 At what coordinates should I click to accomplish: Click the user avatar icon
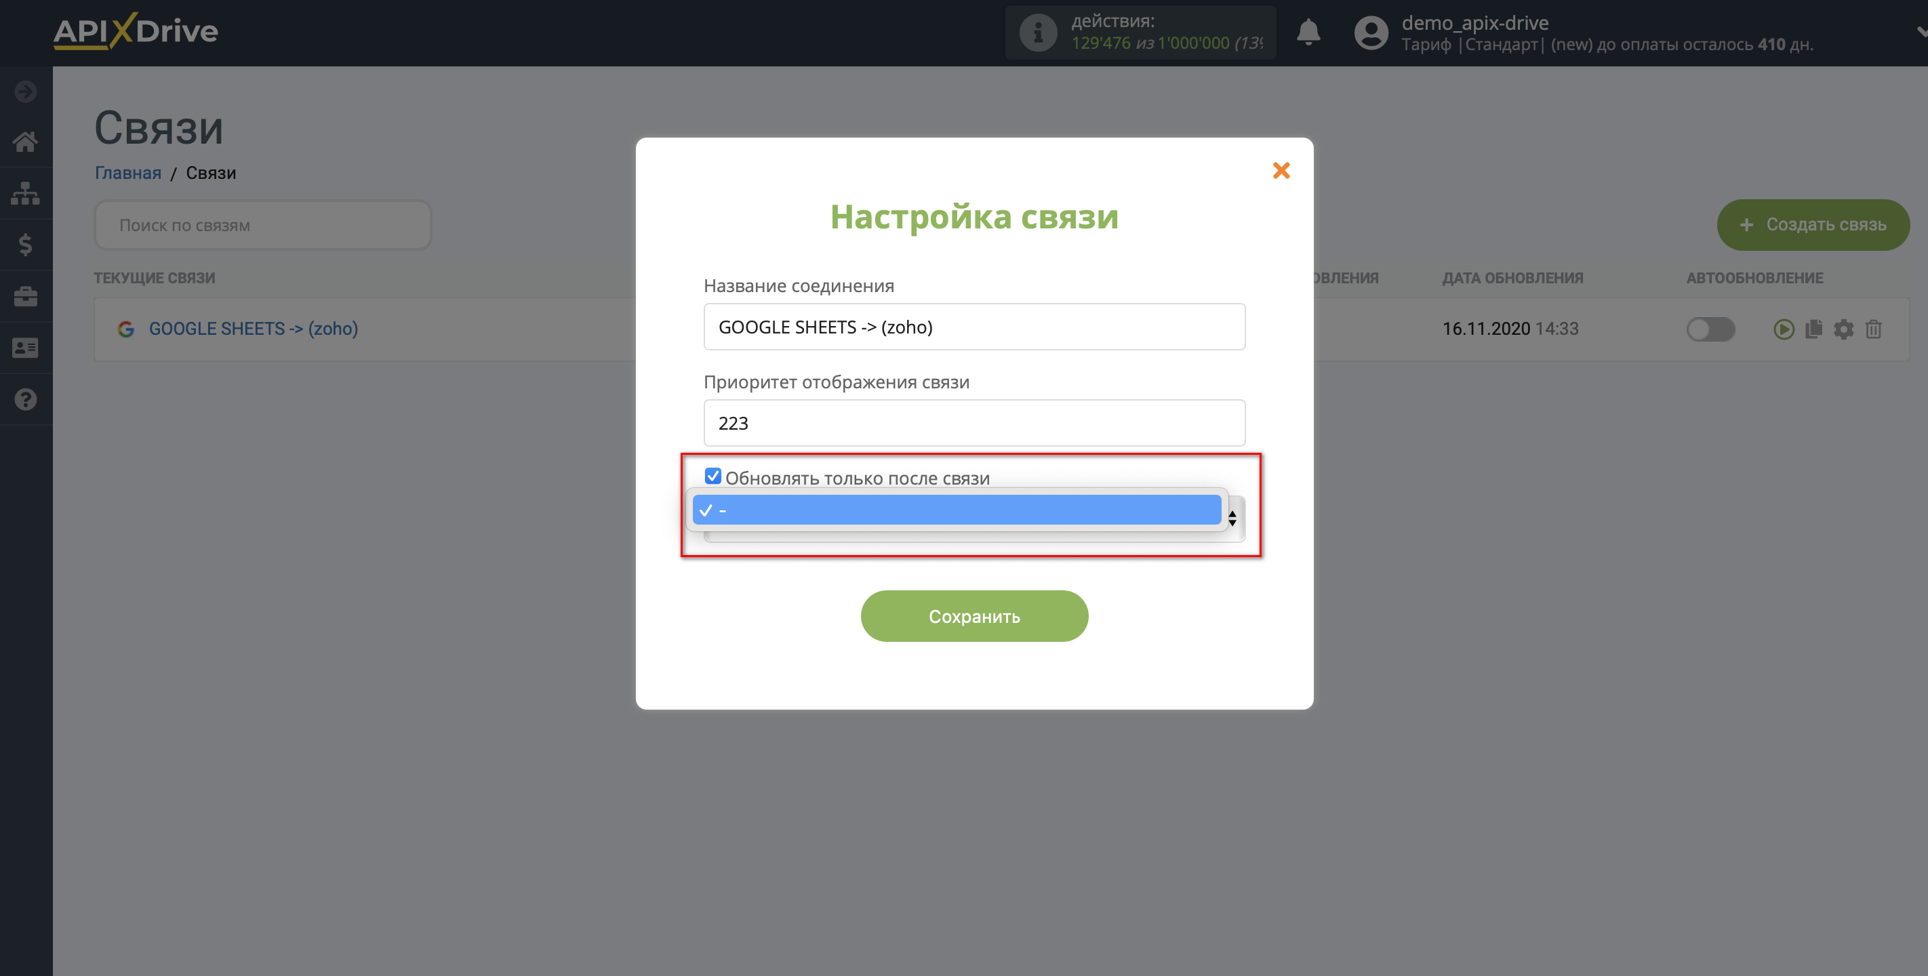1370,33
